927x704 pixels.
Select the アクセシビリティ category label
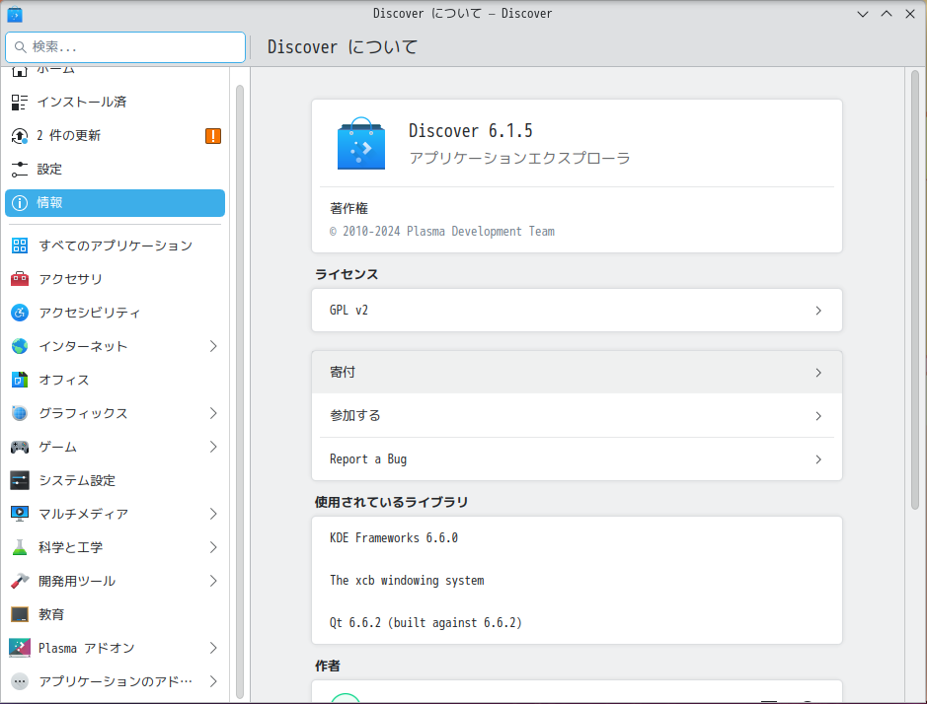coord(89,313)
